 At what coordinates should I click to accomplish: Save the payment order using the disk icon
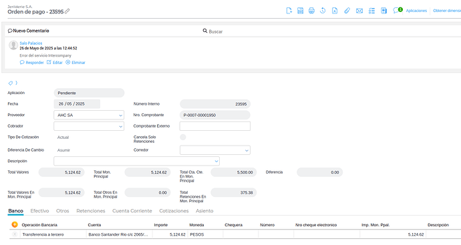(x=300, y=11)
